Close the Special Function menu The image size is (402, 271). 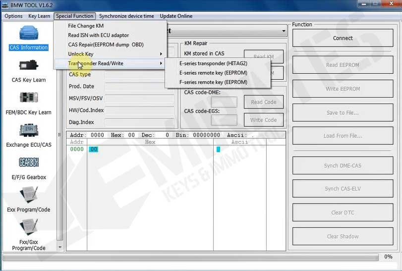tap(75, 16)
